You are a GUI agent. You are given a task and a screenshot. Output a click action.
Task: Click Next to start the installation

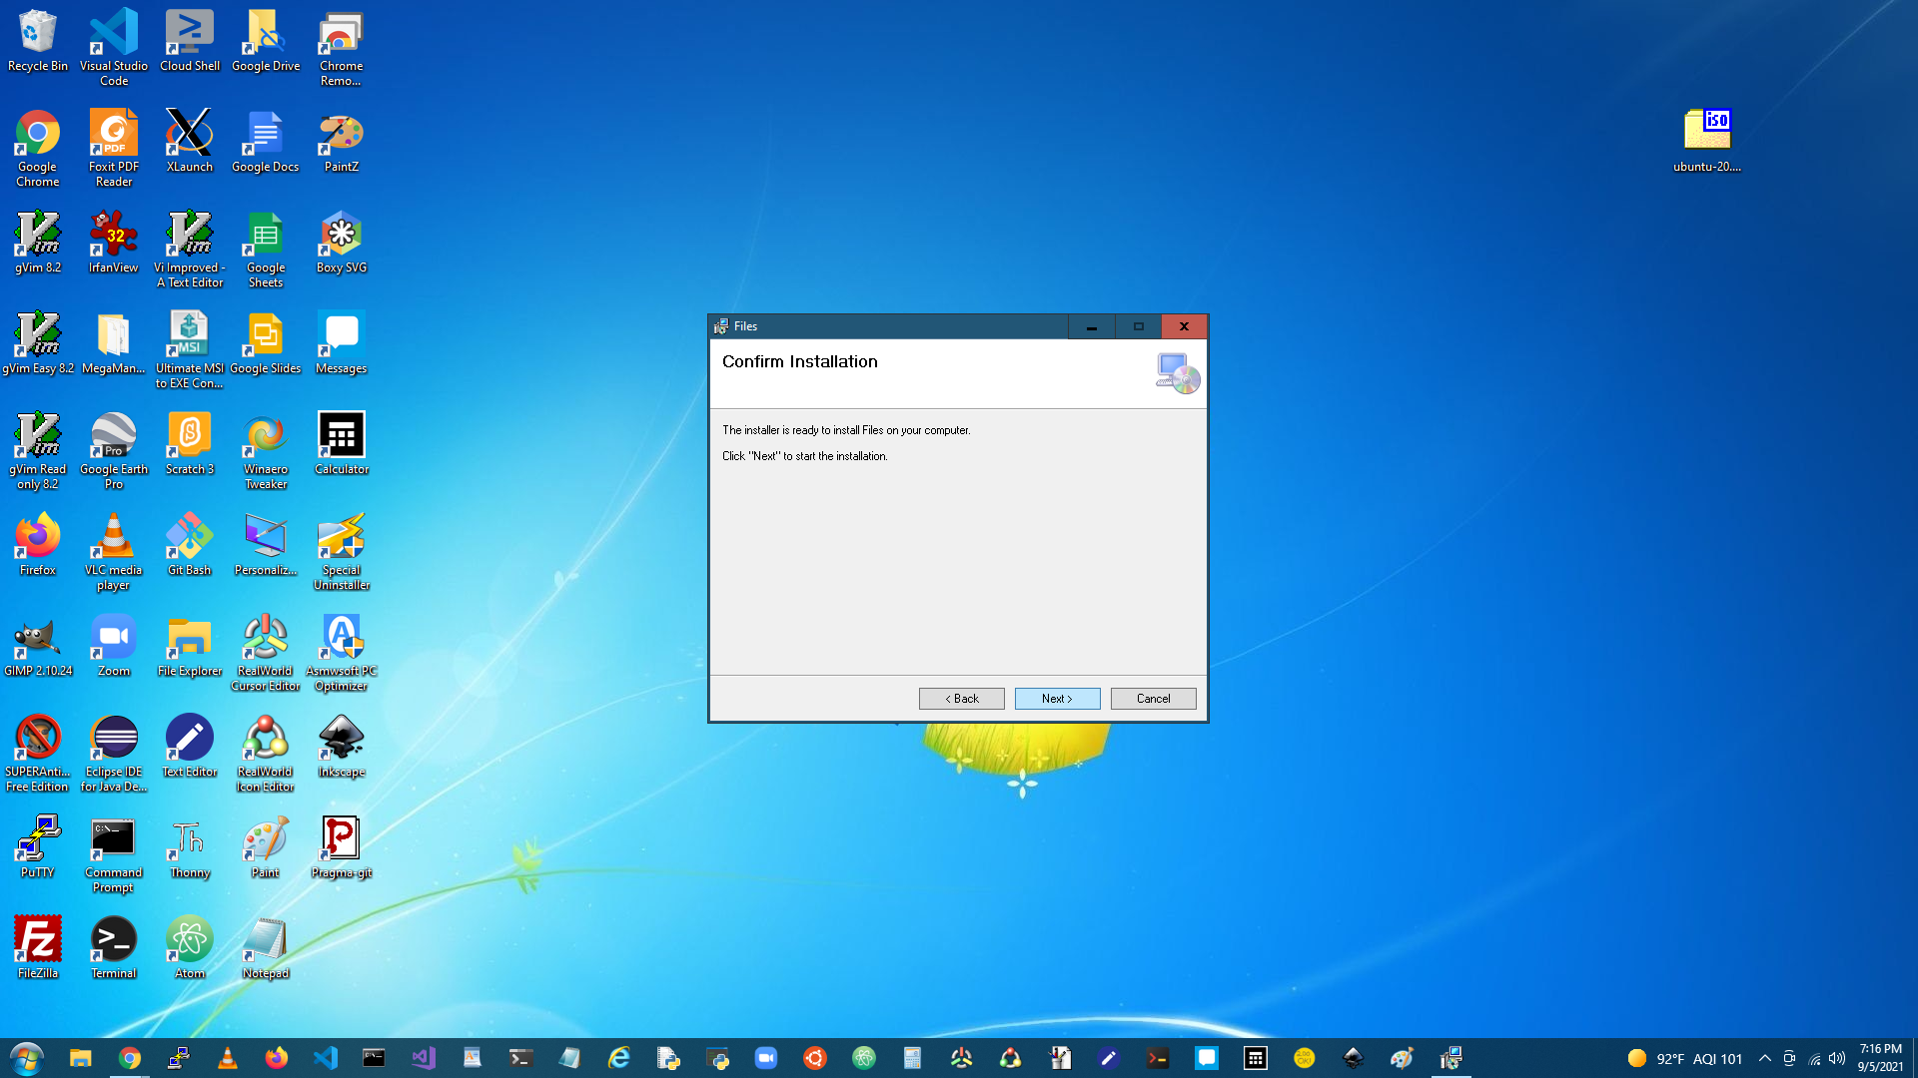coord(1057,698)
